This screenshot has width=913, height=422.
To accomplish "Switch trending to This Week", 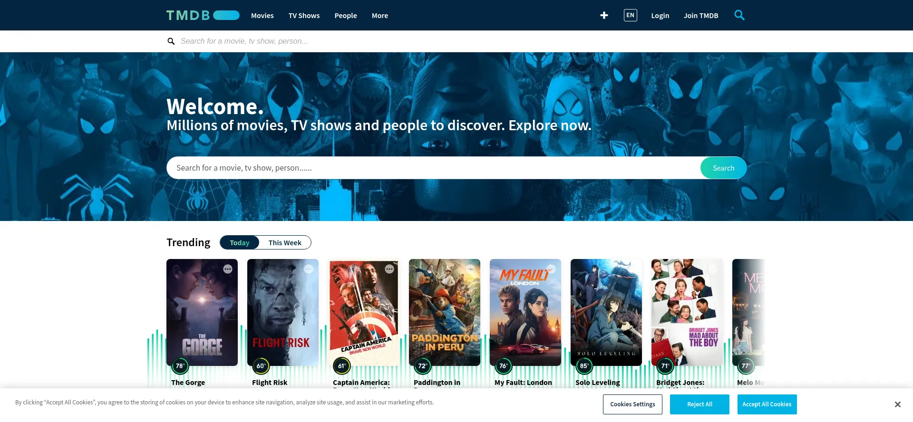I will pos(285,242).
